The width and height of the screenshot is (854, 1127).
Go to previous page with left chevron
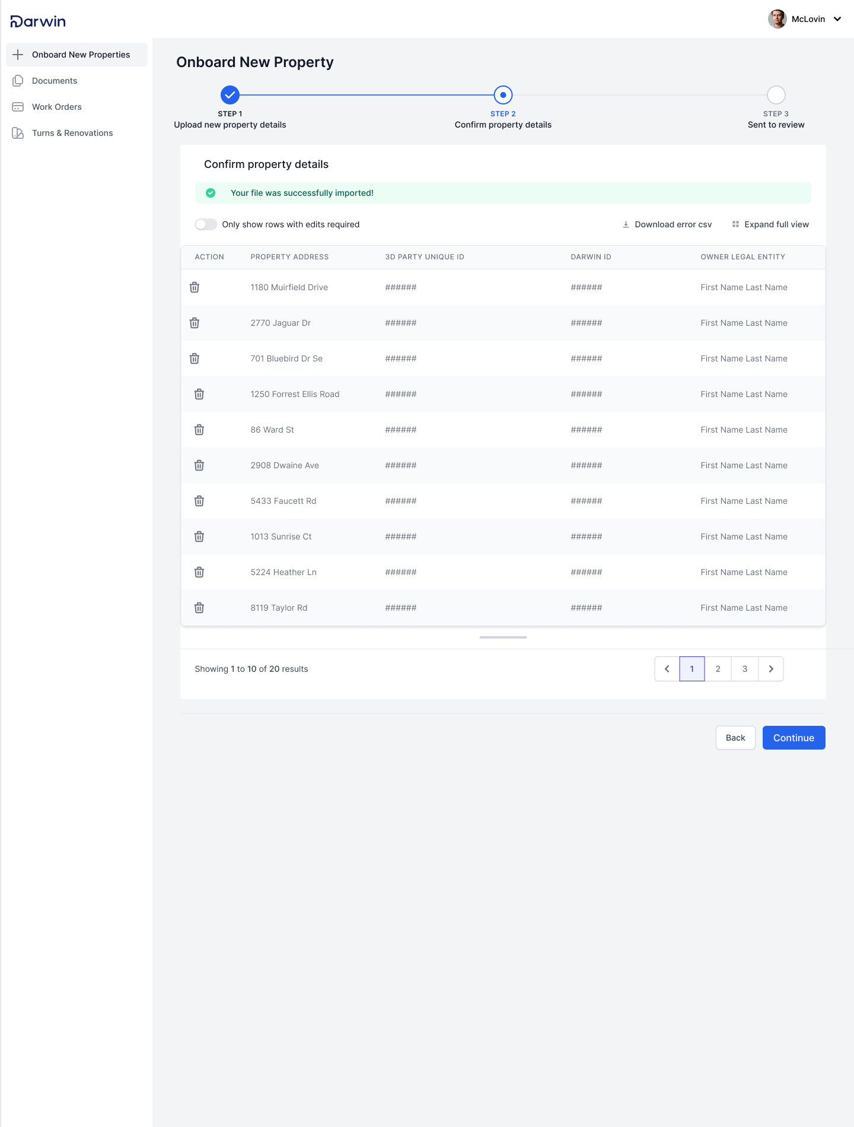[667, 669]
